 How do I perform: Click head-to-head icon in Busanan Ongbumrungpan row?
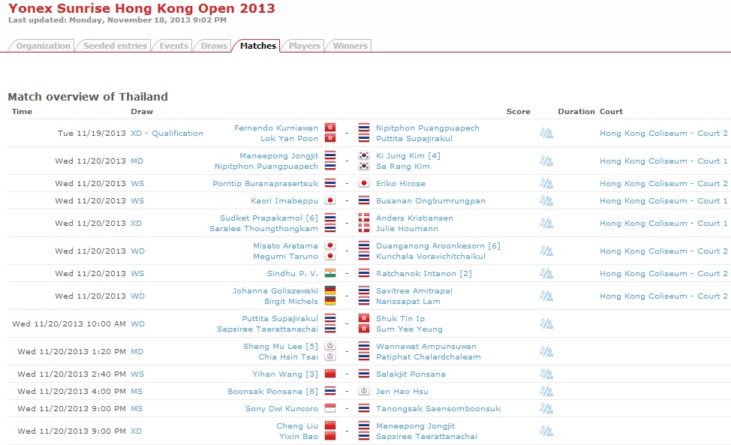click(546, 201)
